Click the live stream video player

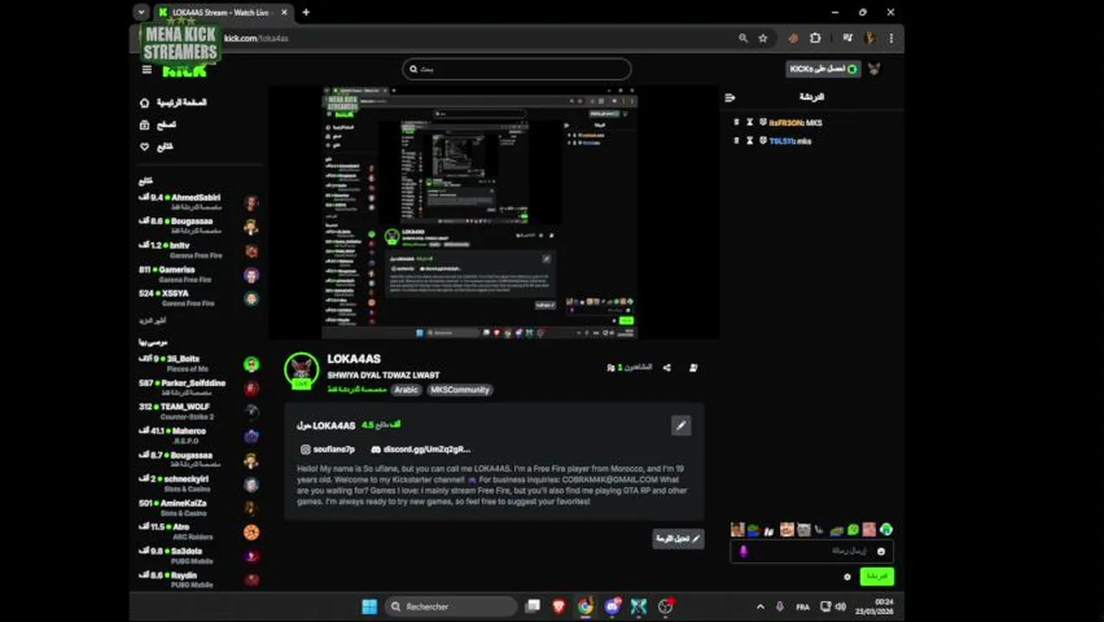(493, 213)
